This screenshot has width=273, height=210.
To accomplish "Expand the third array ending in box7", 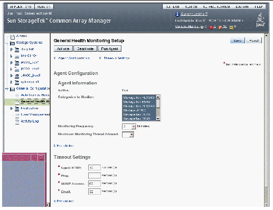I will [12, 63].
